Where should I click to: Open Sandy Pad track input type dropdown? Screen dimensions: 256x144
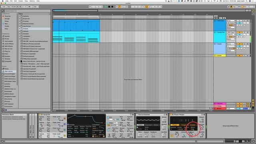point(231,32)
